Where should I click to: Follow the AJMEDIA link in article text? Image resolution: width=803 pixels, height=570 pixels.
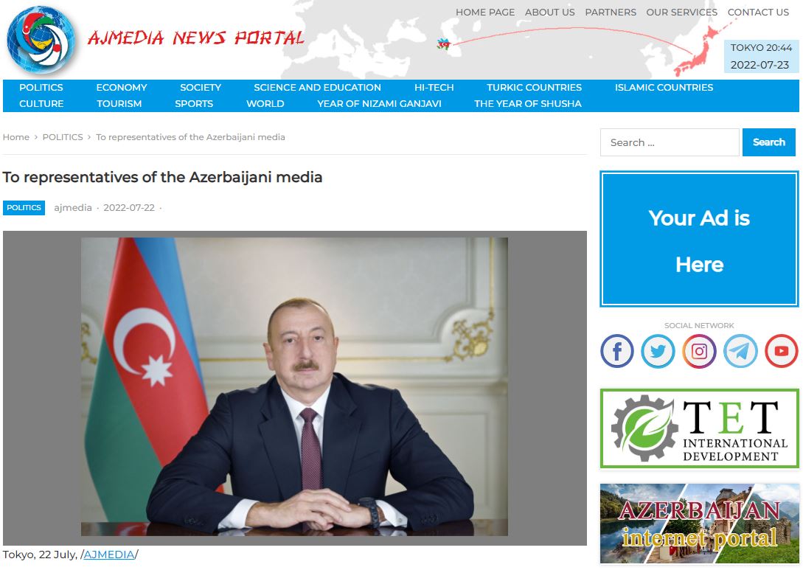(108, 555)
